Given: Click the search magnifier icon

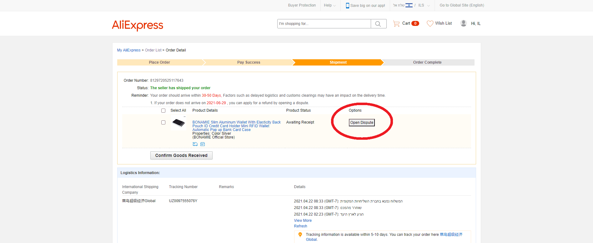Looking at the screenshot, I should 378,24.
